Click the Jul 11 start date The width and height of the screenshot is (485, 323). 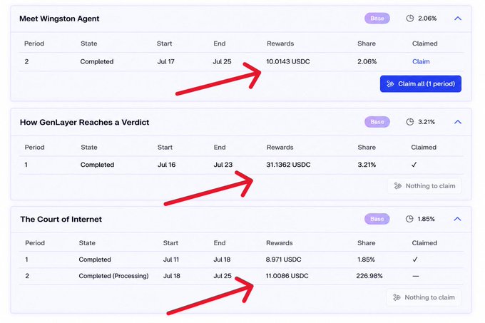(171, 260)
